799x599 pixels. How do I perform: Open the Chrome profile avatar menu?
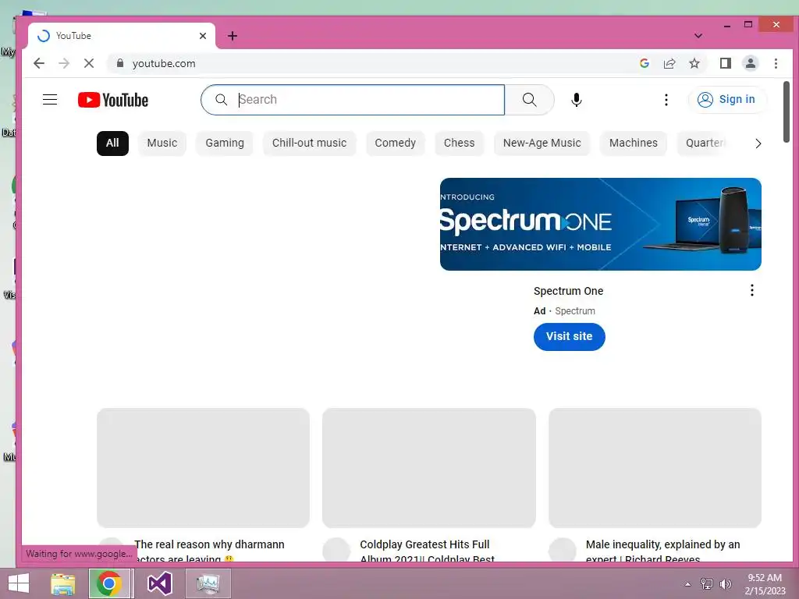pos(750,63)
